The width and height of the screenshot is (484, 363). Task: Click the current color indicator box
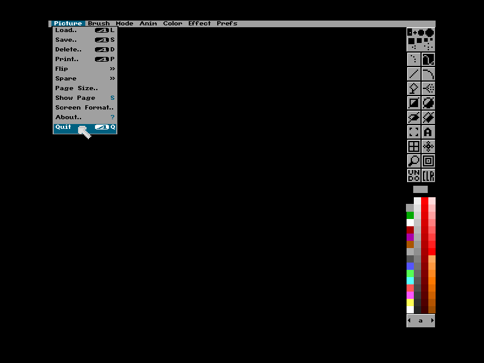point(420,189)
